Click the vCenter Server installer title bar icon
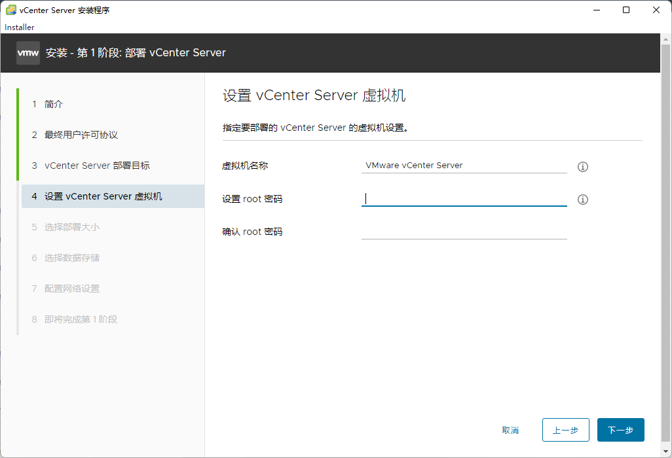This screenshot has height=458, width=672. pyautogui.click(x=11, y=10)
